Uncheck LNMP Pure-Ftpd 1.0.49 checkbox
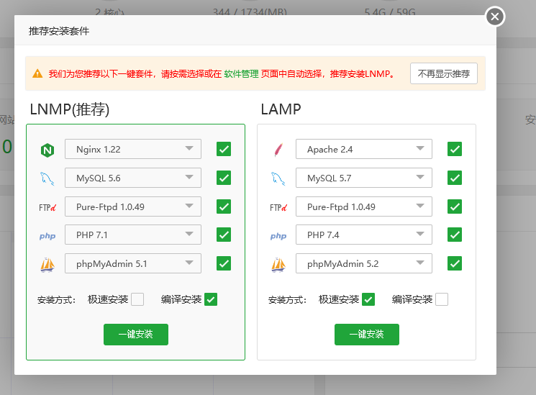This screenshot has height=395, width=536. pos(224,206)
